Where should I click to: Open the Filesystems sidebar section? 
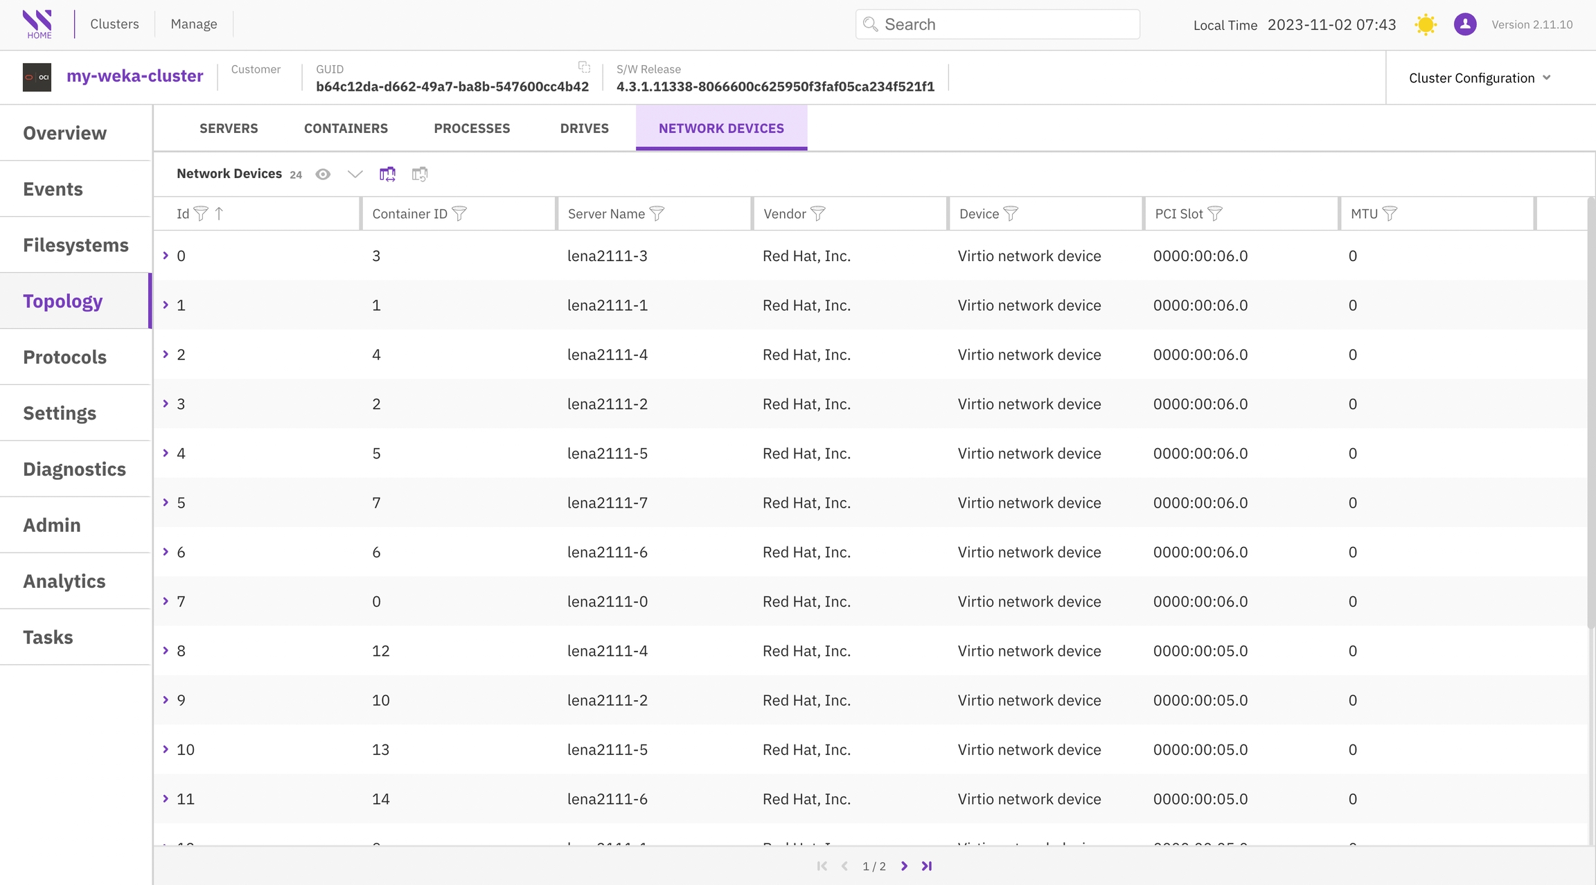76,245
